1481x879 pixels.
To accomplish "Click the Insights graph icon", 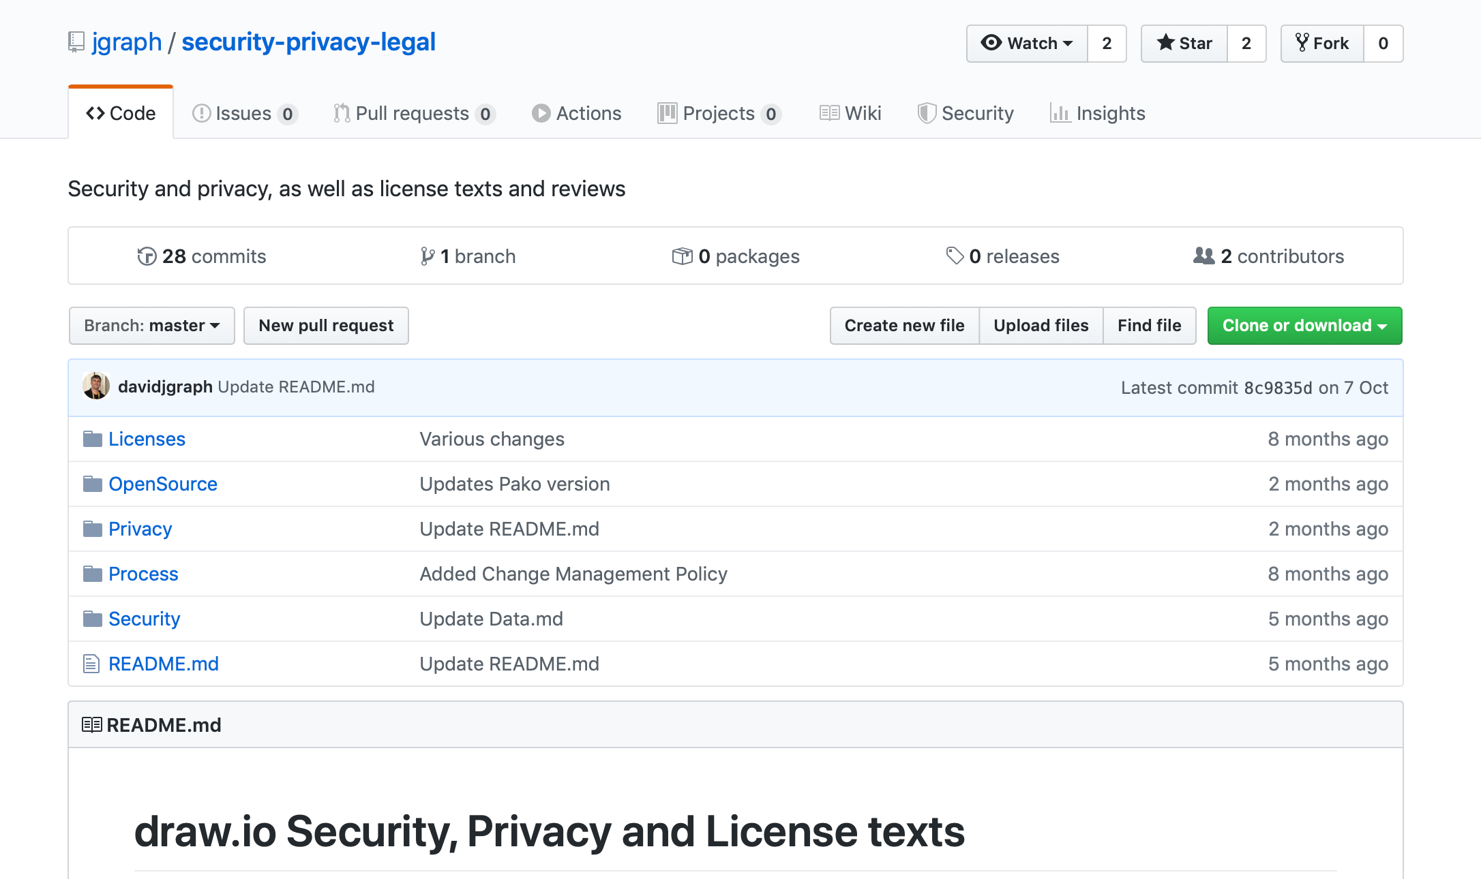I will point(1061,113).
